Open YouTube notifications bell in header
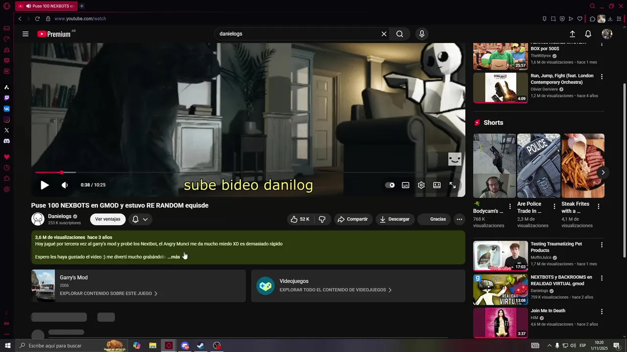The image size is (627, 352). 588,34
